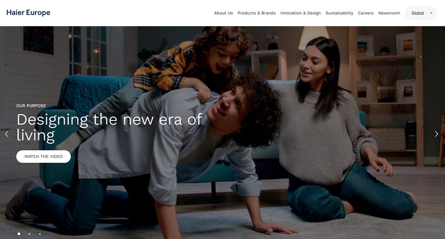445x239 pixels.
Task: Click the hero family image
Action: click(222, 132)
